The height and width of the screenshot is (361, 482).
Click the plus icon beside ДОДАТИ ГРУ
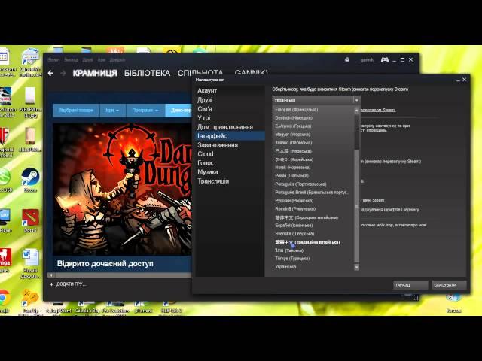point(51,284)
